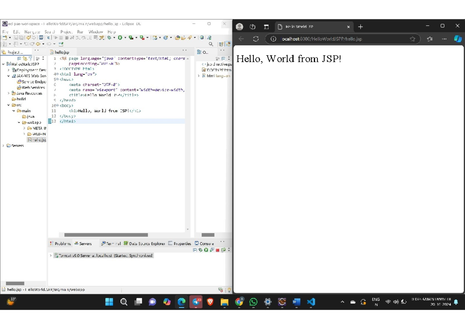Launch WhatsApp from the taskbar
Screen dimensions: 465x329
(253, 302)
